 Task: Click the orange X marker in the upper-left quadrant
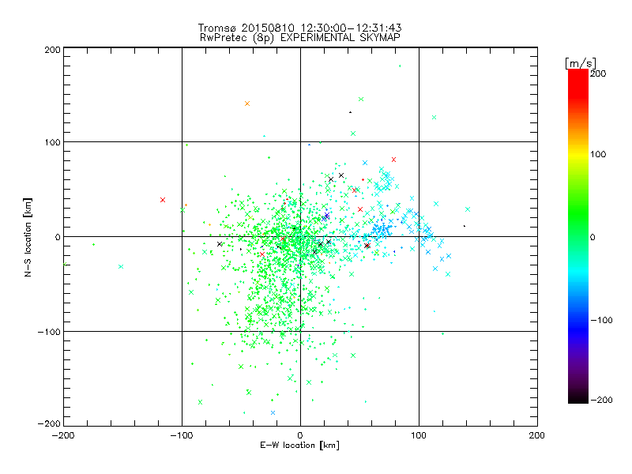click(247, 103)
